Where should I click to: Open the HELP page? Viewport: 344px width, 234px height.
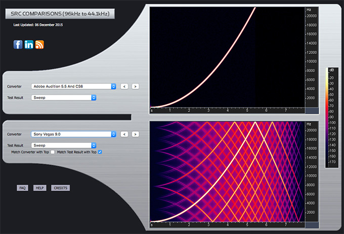click(39, 188)
